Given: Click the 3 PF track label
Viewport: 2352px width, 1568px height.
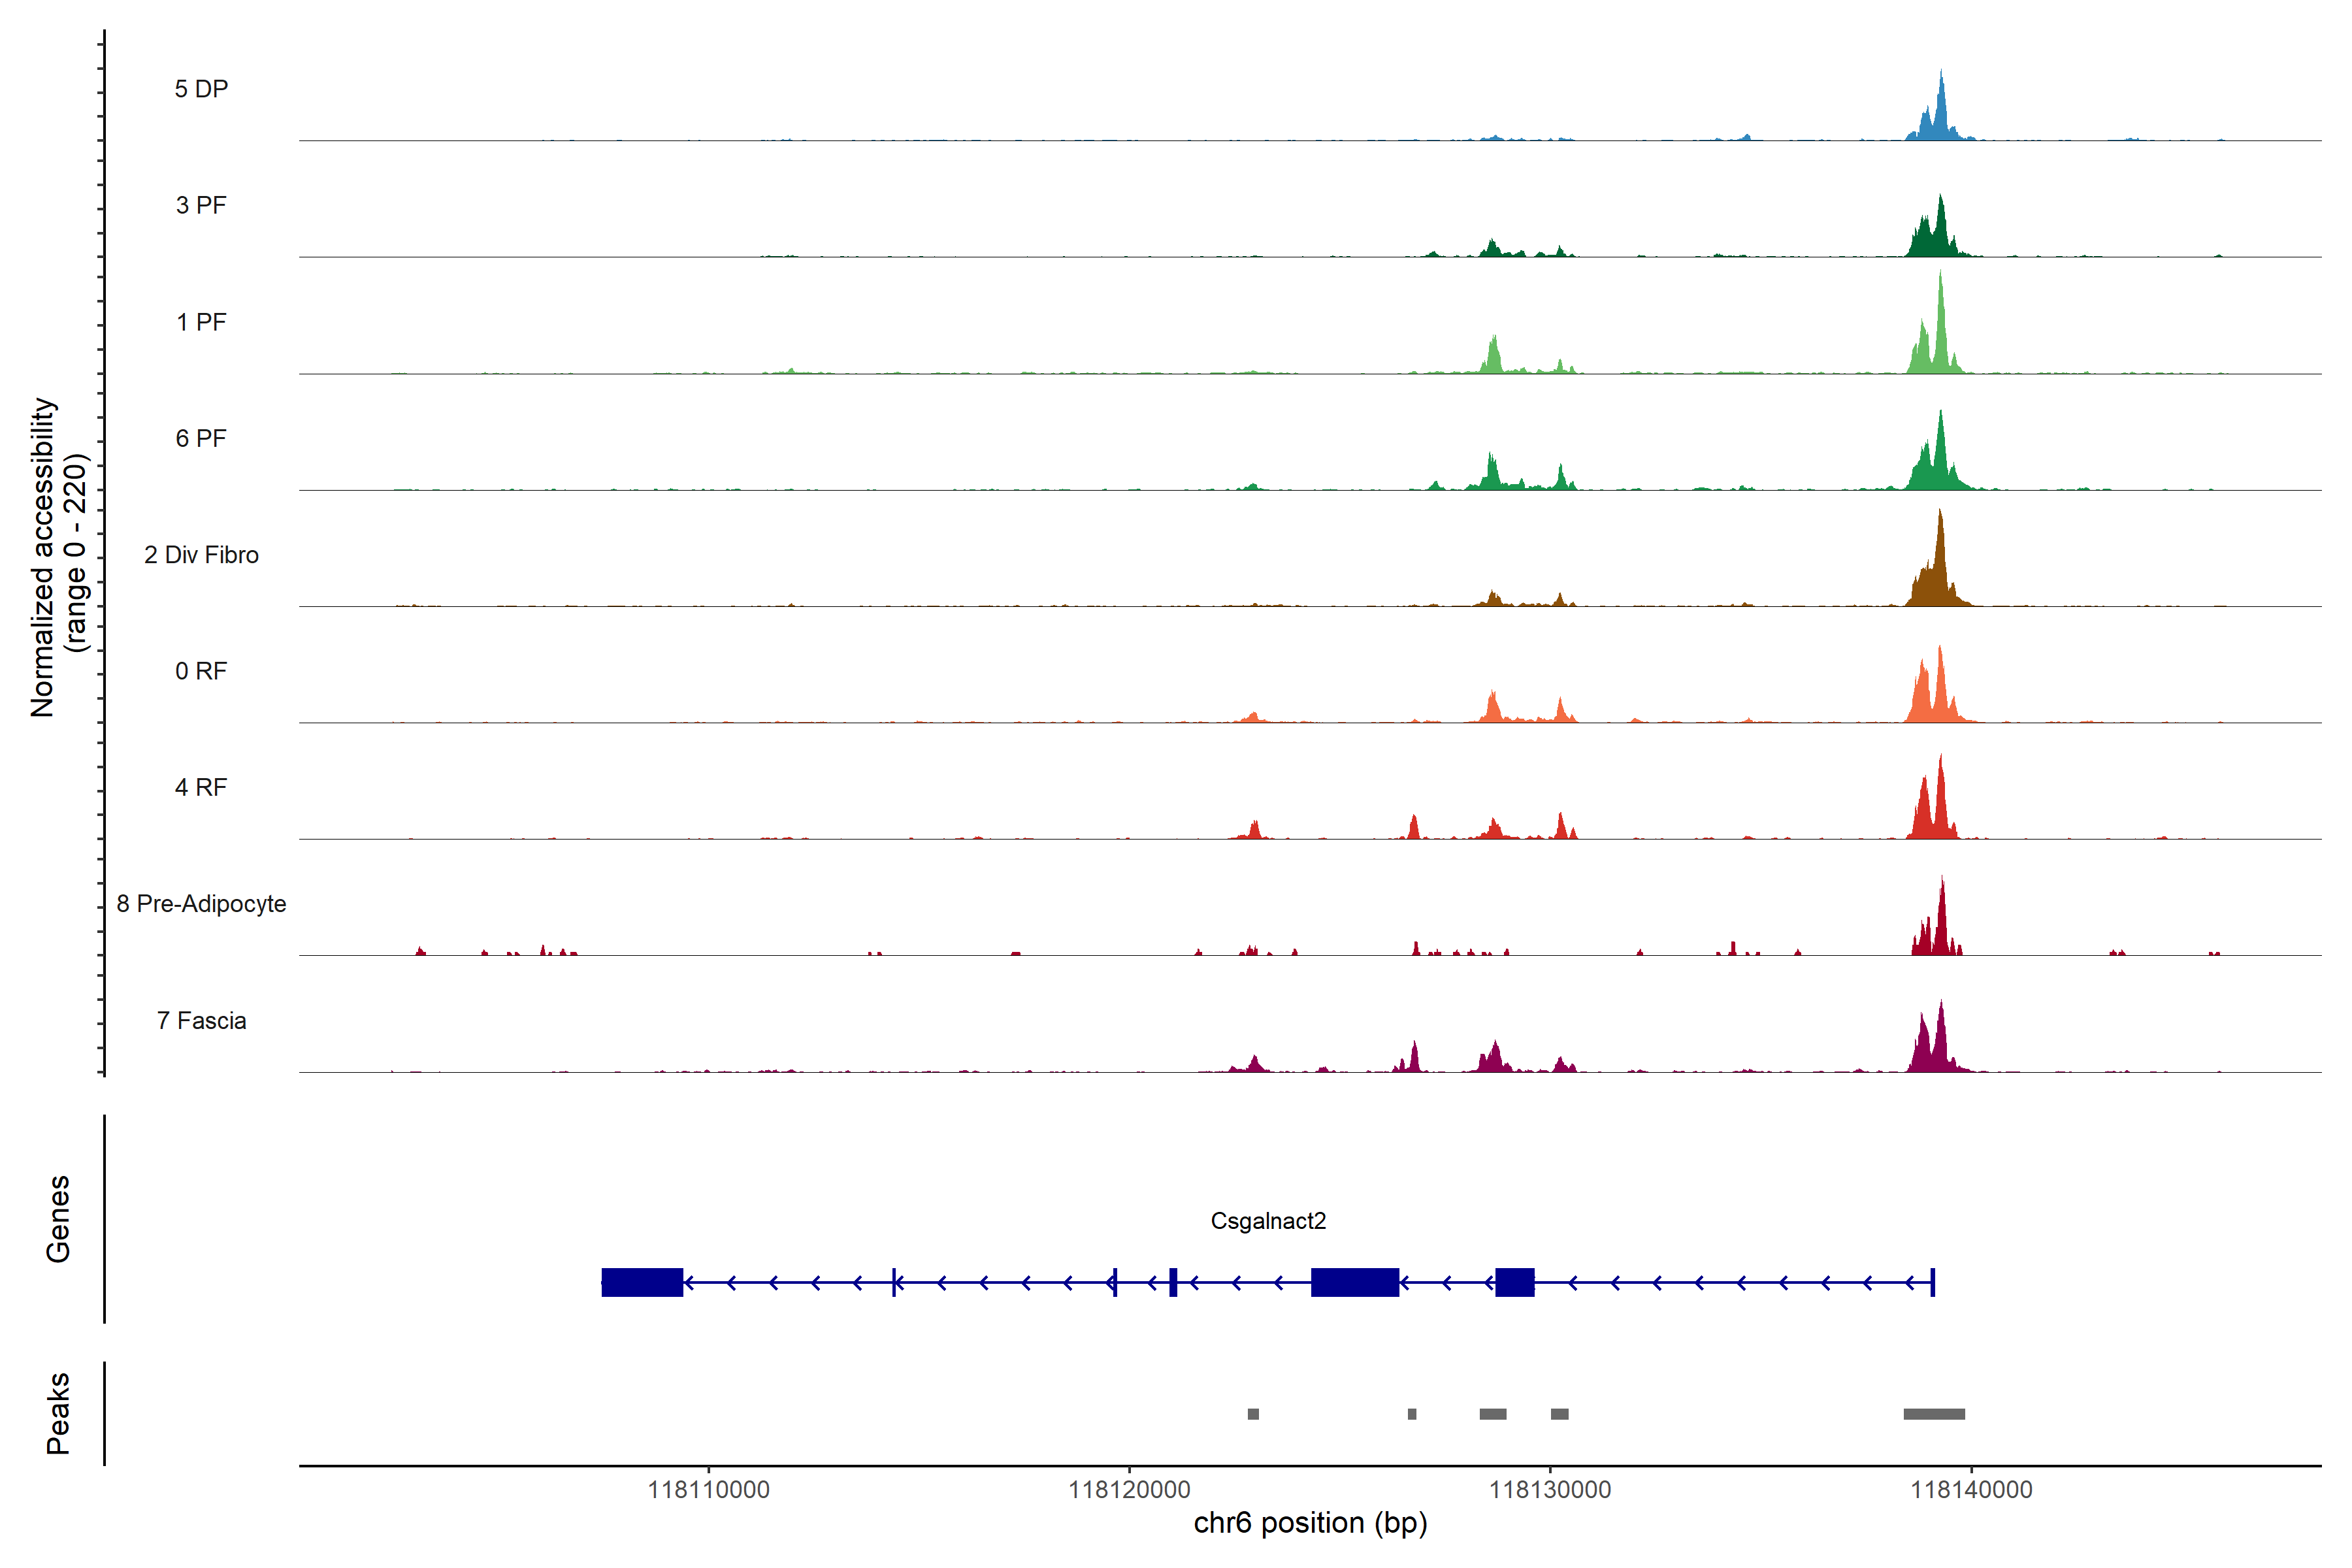Looking at the screenshot, I should tap(201, 205).
